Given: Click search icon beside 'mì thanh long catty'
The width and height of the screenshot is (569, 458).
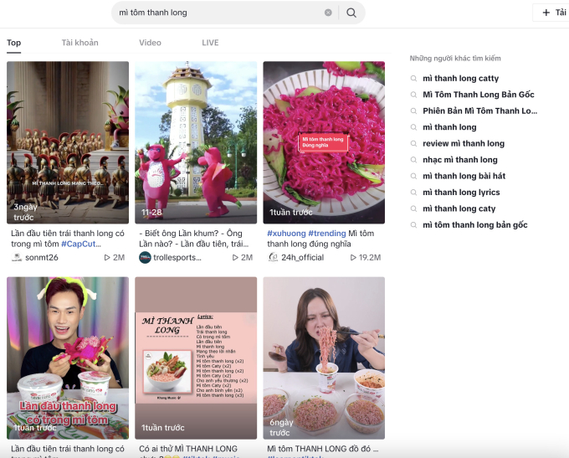Looking at the screenshot, I should click(x=413, y=79).
